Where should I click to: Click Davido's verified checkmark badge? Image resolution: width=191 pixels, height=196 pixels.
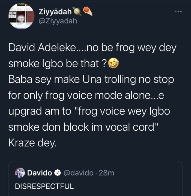(x=58, y=173)
